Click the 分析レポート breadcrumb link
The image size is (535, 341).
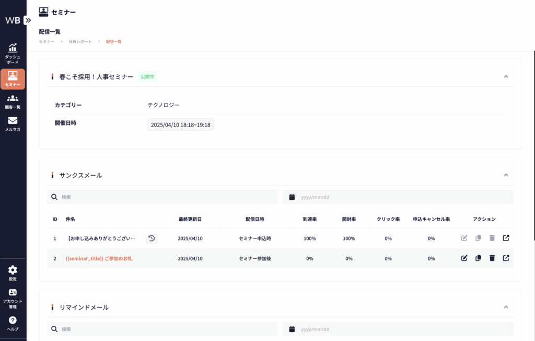click(80, 41)
